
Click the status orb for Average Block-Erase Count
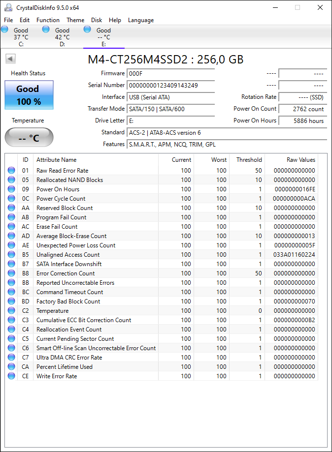pyautogui.click(x=11, y=236)
